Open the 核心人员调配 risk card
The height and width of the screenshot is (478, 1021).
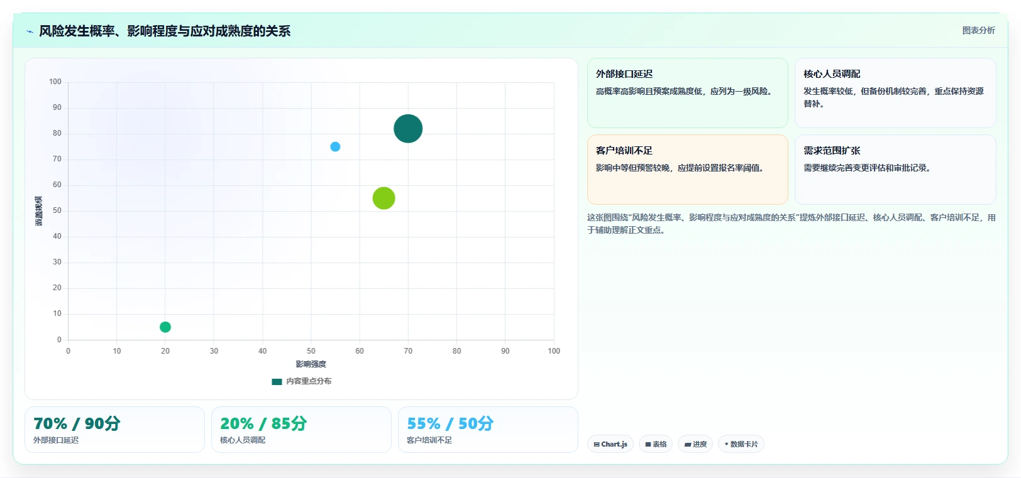[895, 93]
